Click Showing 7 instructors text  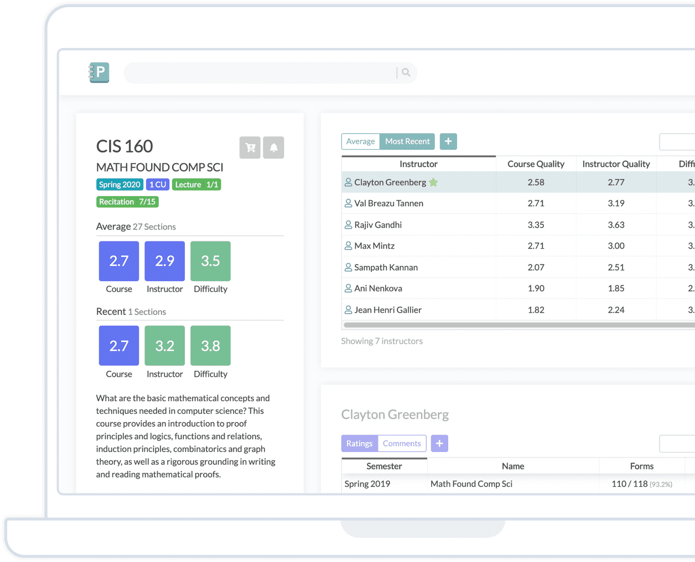pos(382,342)
